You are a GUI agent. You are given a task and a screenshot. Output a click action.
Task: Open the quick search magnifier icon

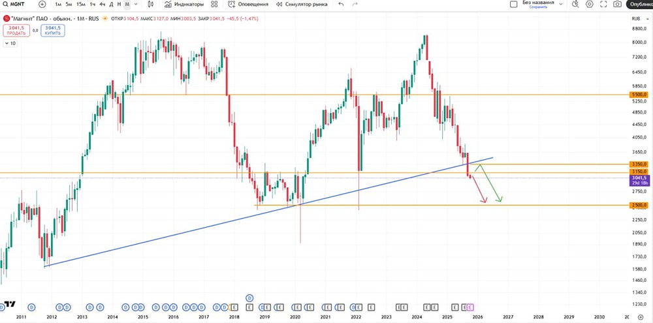coord(575,4)
